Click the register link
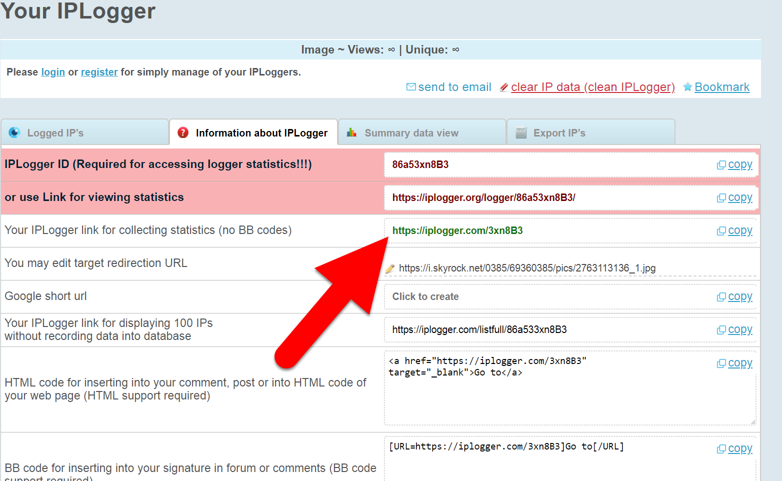The width and height of the screenshot is (782, 481). [99, 72]
